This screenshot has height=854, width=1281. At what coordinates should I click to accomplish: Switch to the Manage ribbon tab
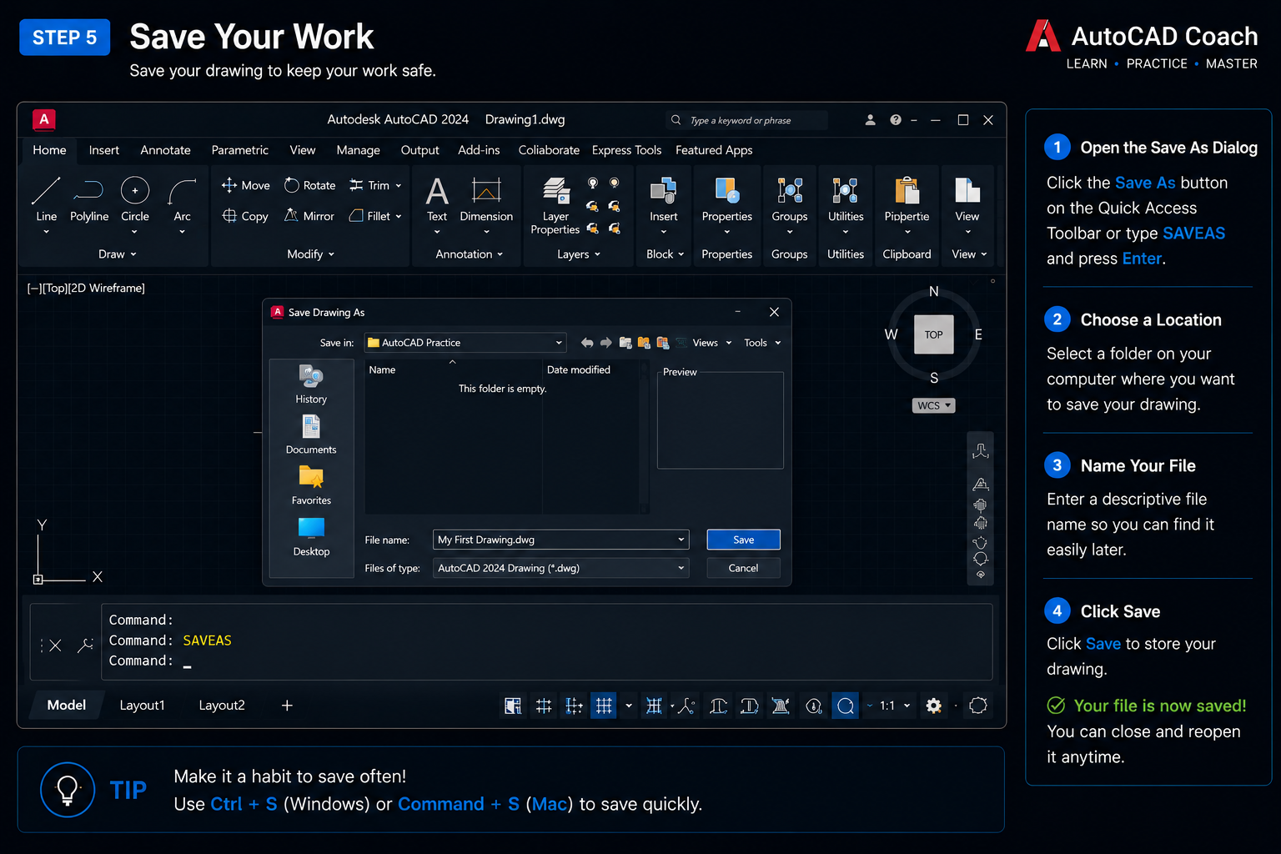pos(358,150)
